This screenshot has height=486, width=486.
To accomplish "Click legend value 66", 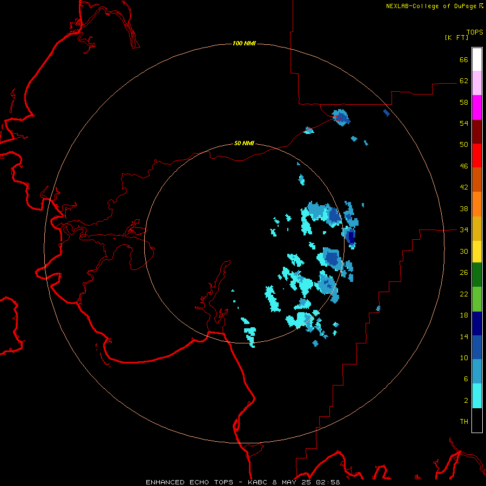I will (464, 59).
